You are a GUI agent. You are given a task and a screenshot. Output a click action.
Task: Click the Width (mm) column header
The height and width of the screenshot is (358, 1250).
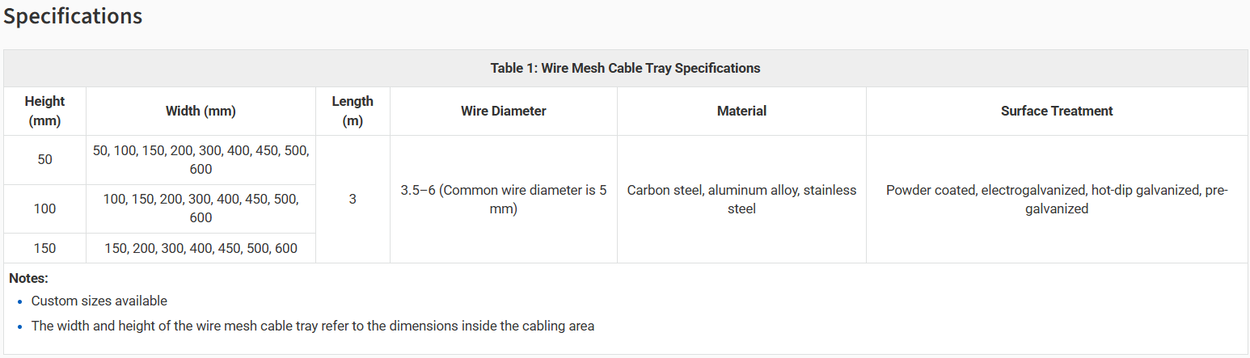201,112
